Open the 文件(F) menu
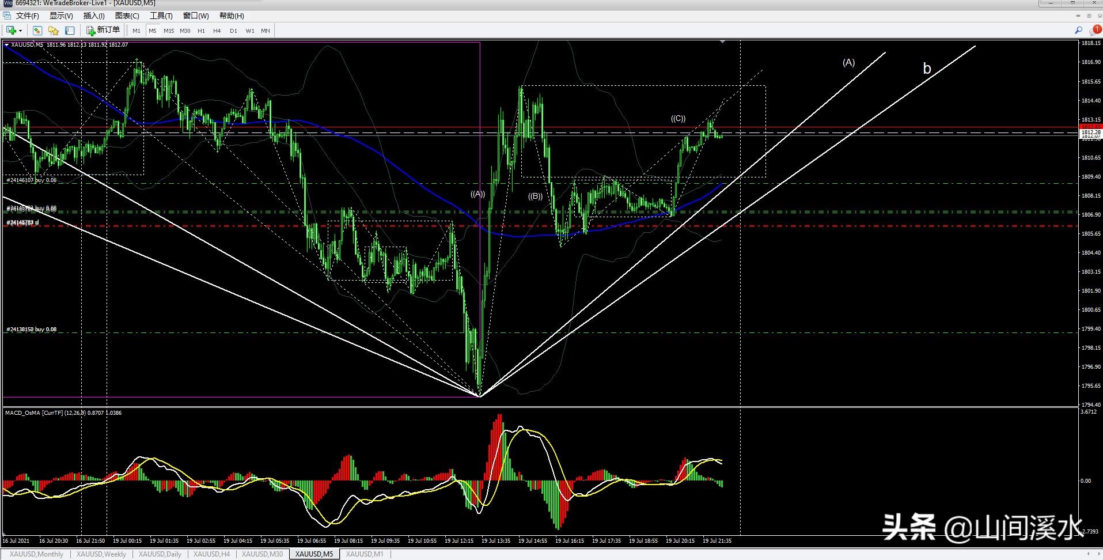Screen dimensions: 1103x560 (x=27, y=16)
